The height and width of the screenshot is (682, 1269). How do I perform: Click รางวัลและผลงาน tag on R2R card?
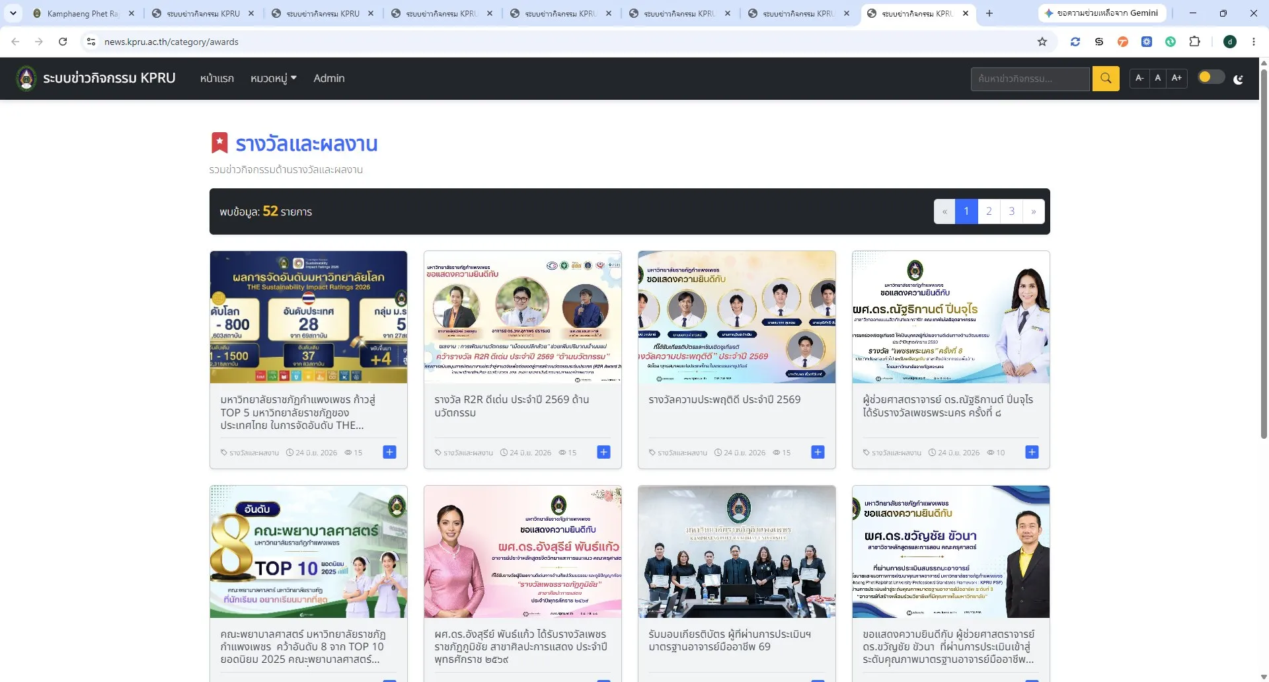click(464, 453)
